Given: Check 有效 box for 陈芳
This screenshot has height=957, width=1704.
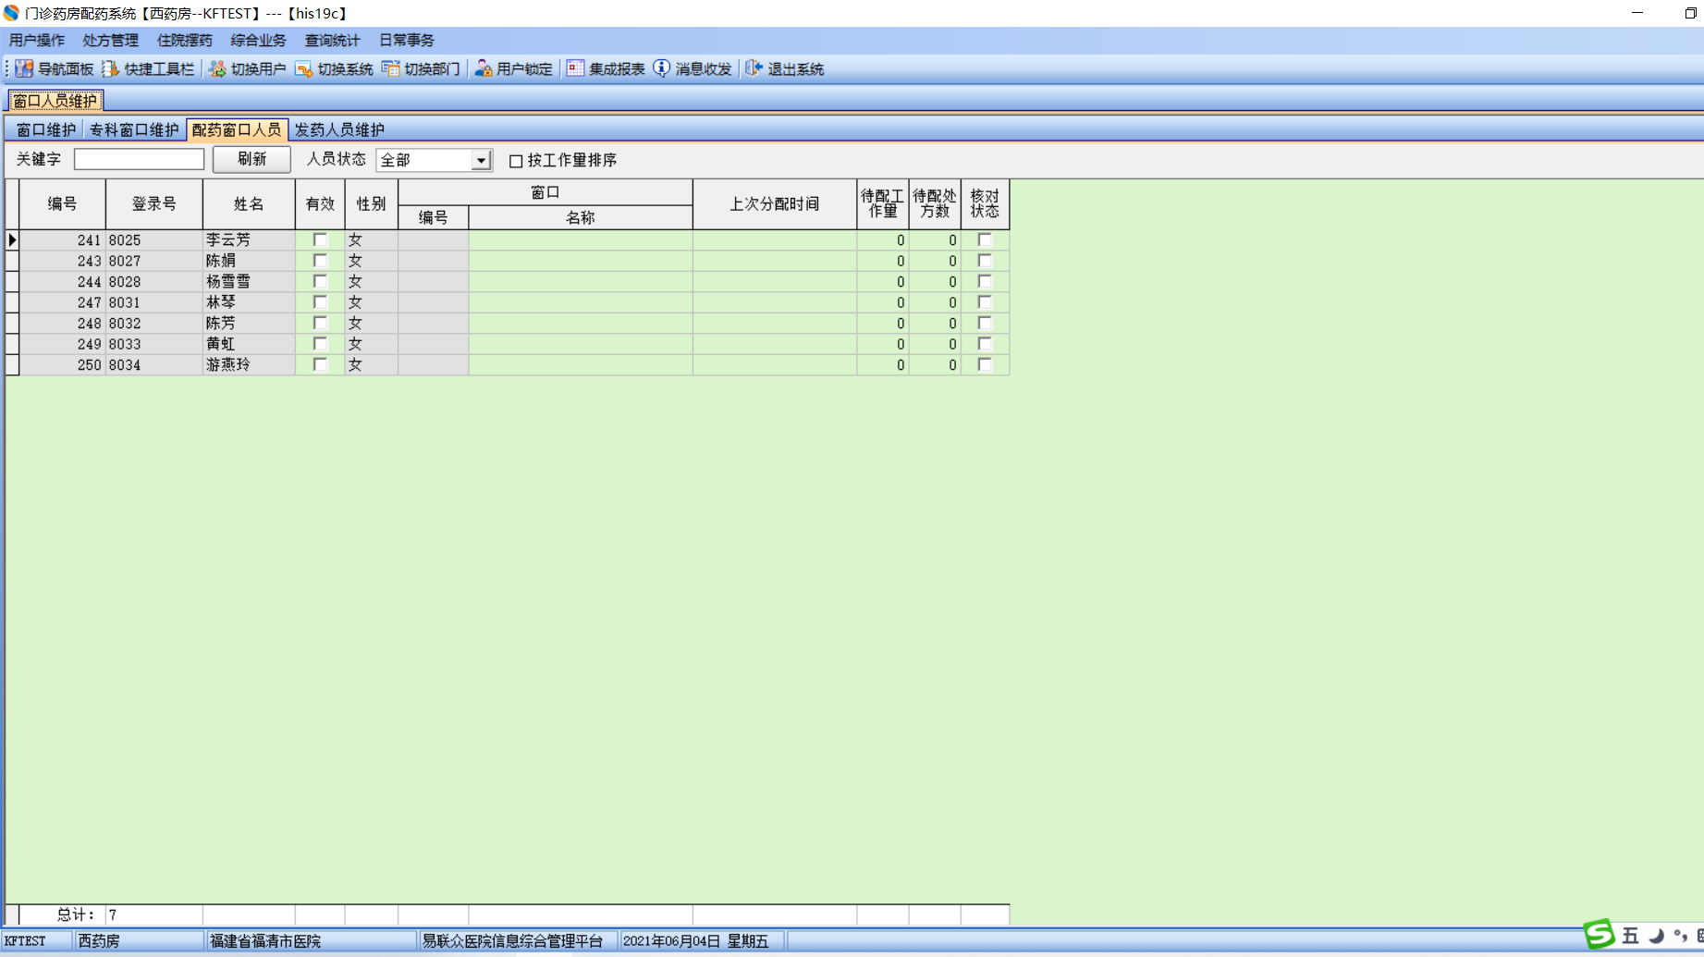Looking at the screenshot, I should coord(320,324).
